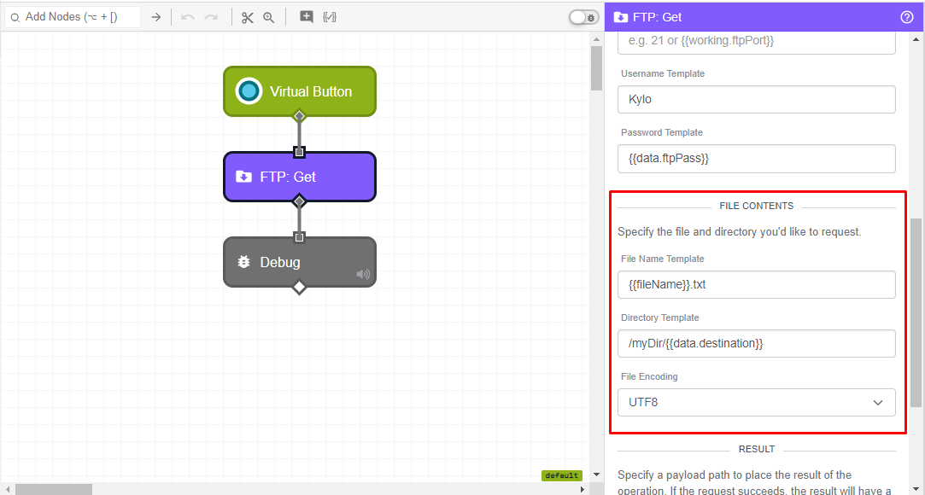
Task: Redo the workflow change
Action: 211,17
